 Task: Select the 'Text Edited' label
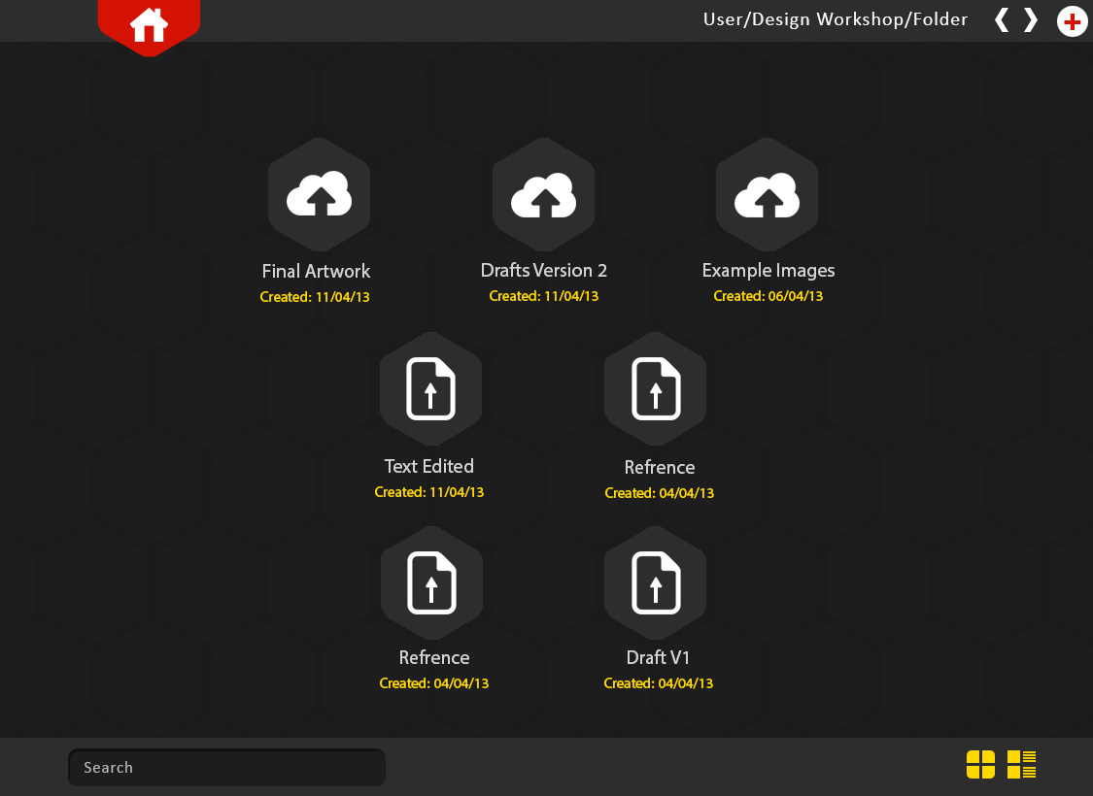(428, 466)
